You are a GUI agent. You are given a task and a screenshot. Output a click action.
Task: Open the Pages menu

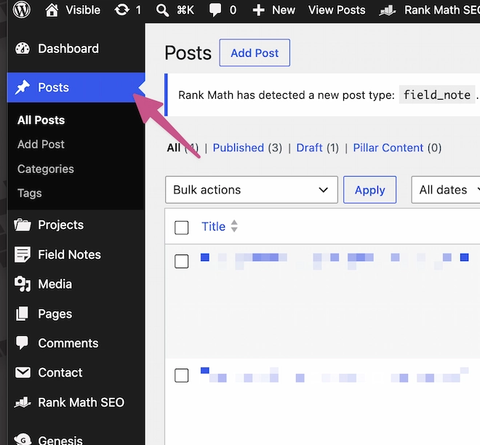(76, 313)
